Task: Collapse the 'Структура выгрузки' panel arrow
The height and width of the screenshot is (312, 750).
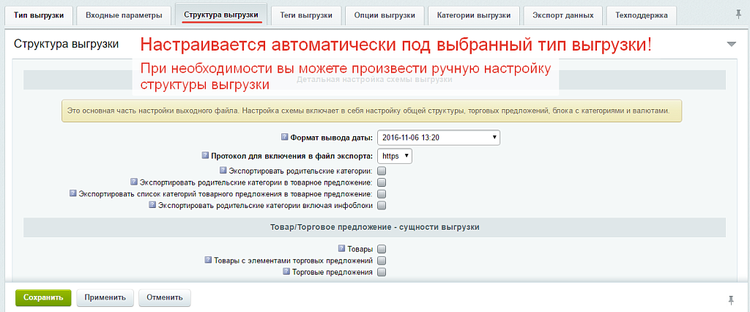Action: tap(731, 44)
